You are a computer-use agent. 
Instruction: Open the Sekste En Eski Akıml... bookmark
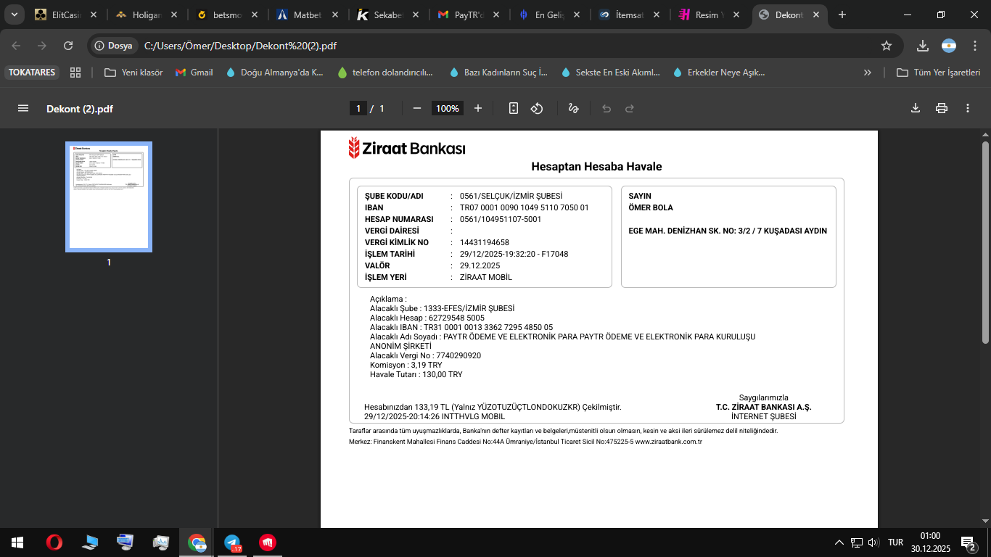[x=610, y=73]
